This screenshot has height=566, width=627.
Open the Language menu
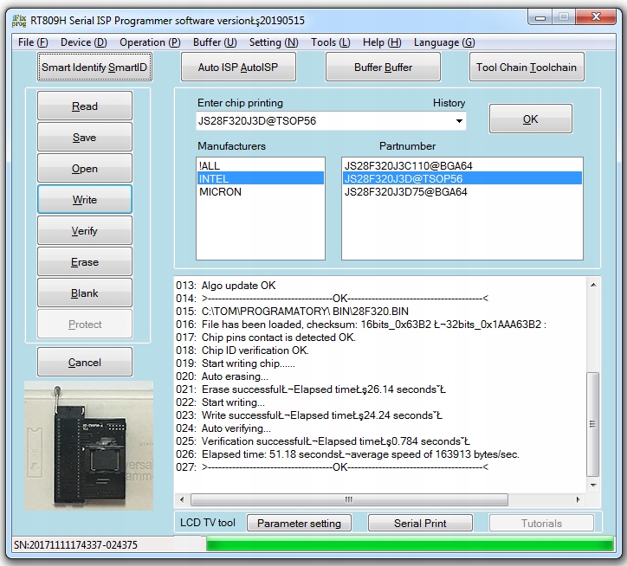pyautogui.click(x=443, y=42)
